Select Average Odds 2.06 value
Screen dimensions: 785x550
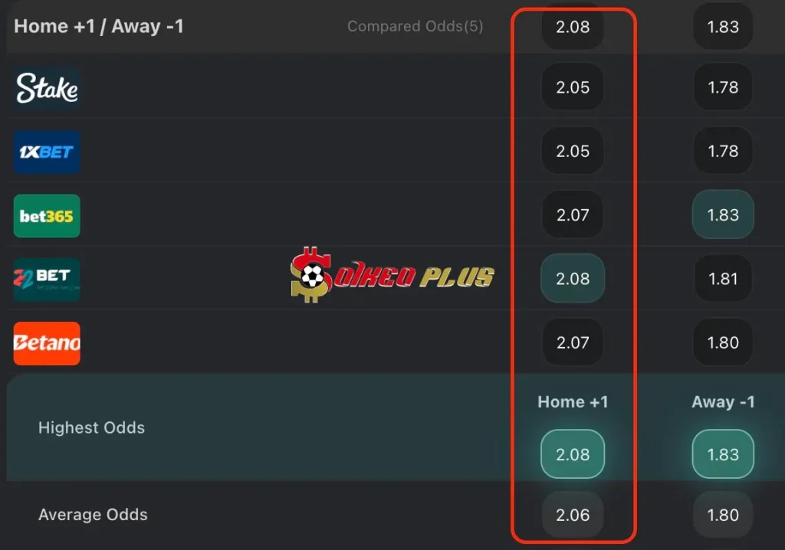click(x=573, y=515)
